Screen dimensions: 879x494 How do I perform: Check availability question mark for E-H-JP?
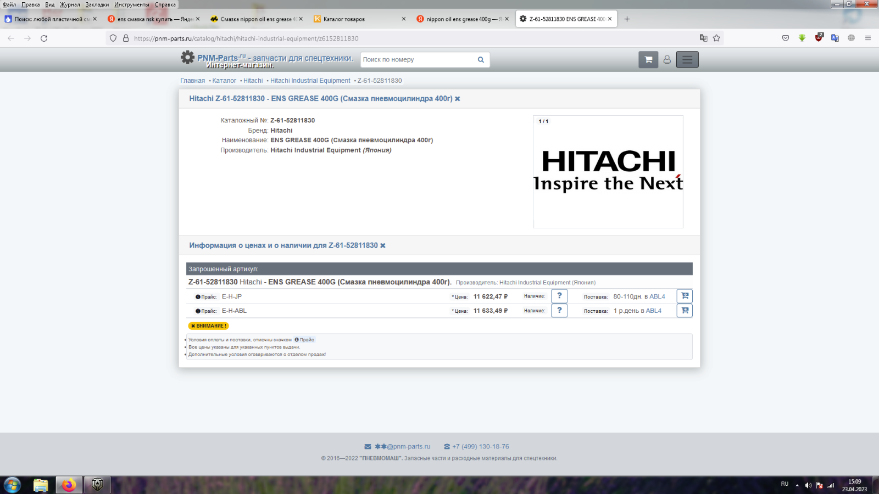point(559,296)
